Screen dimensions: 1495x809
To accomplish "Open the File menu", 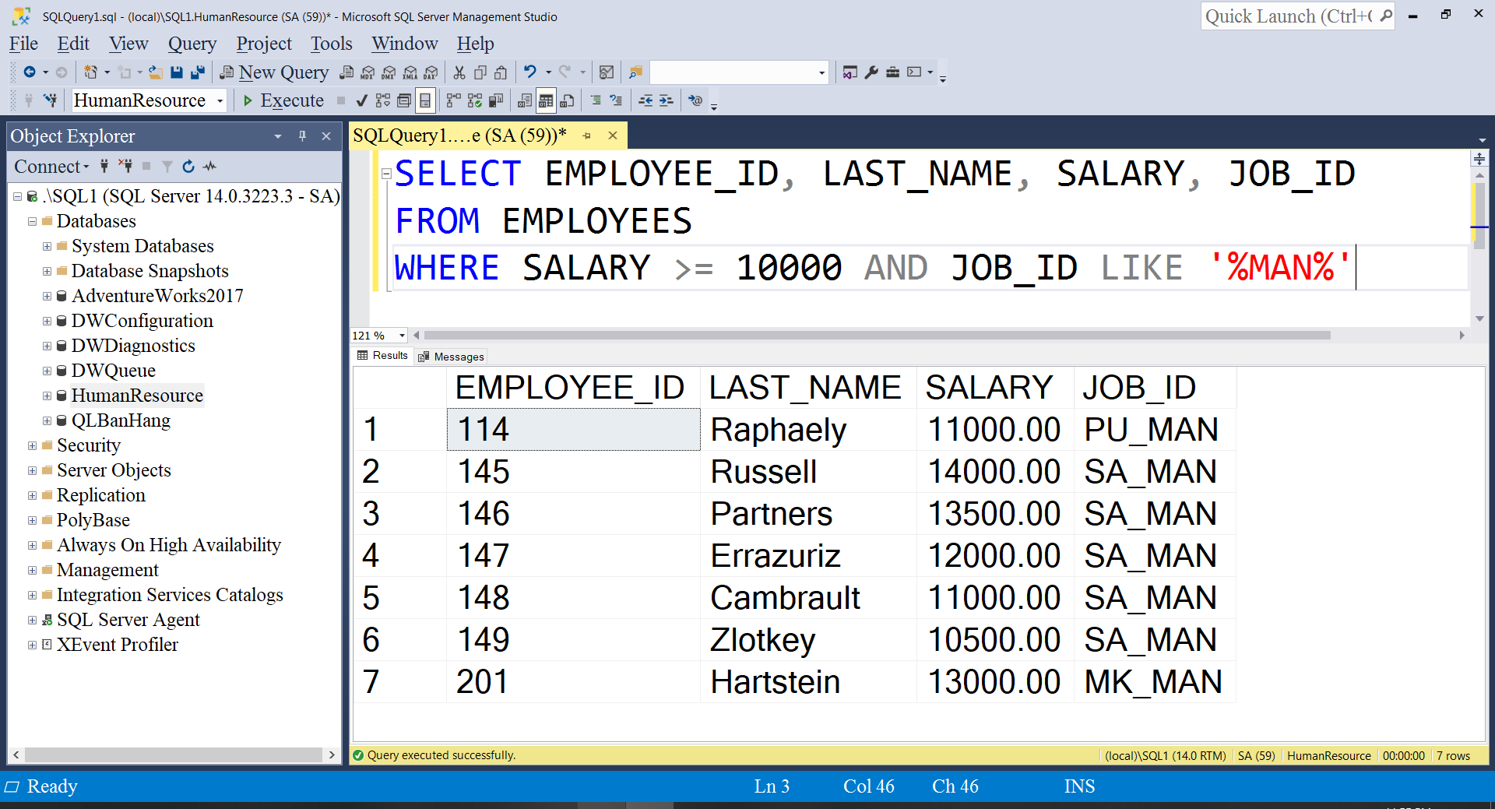I will 23,44.
